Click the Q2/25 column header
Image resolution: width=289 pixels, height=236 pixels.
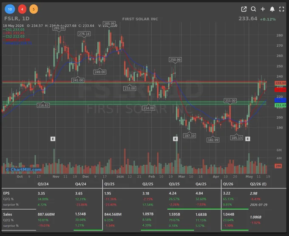point(147,184)
